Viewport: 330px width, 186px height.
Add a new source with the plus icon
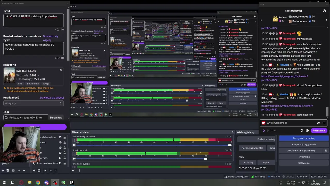[x=34, y=171]
